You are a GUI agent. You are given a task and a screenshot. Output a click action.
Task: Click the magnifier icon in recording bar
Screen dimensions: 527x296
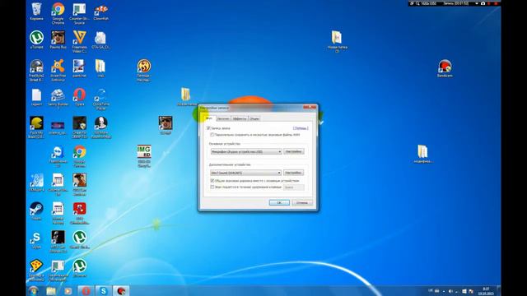point(417,3)
